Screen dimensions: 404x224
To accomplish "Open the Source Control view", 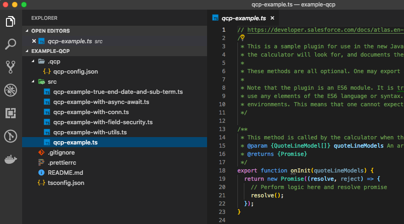I will (10, 67).
